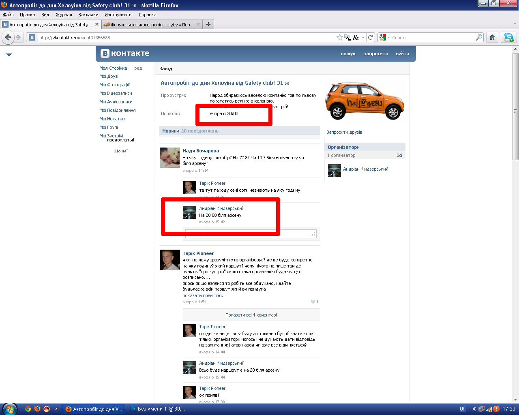Open Надя Бочарова profile name link
Viewport: 519px width, 415px height.
[x=201, y=151]
